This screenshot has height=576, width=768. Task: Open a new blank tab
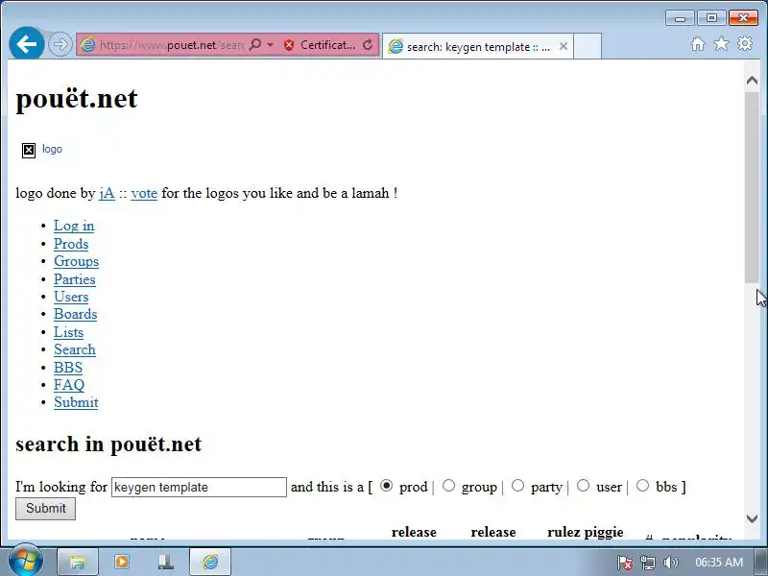coord(588,46)
